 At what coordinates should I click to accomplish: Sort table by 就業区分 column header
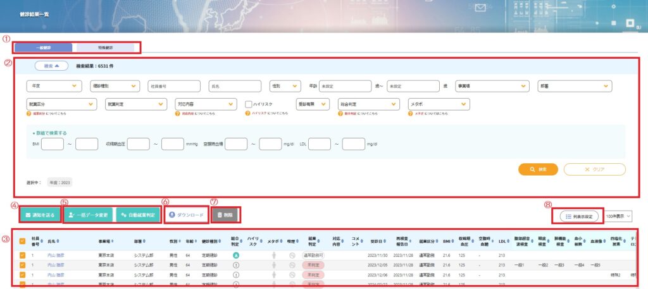(x=428, y=241)
